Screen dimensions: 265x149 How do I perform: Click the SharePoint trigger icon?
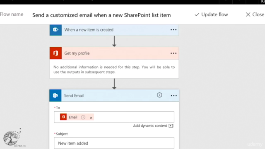point(55,30)
